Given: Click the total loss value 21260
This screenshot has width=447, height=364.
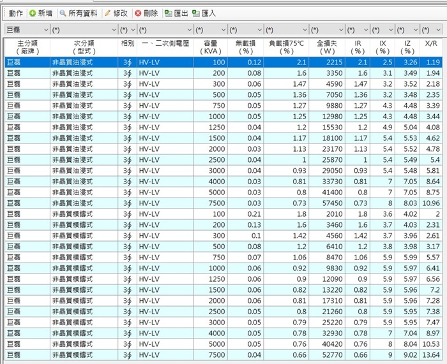Looking at the screenshot, I should pos(332,311).
